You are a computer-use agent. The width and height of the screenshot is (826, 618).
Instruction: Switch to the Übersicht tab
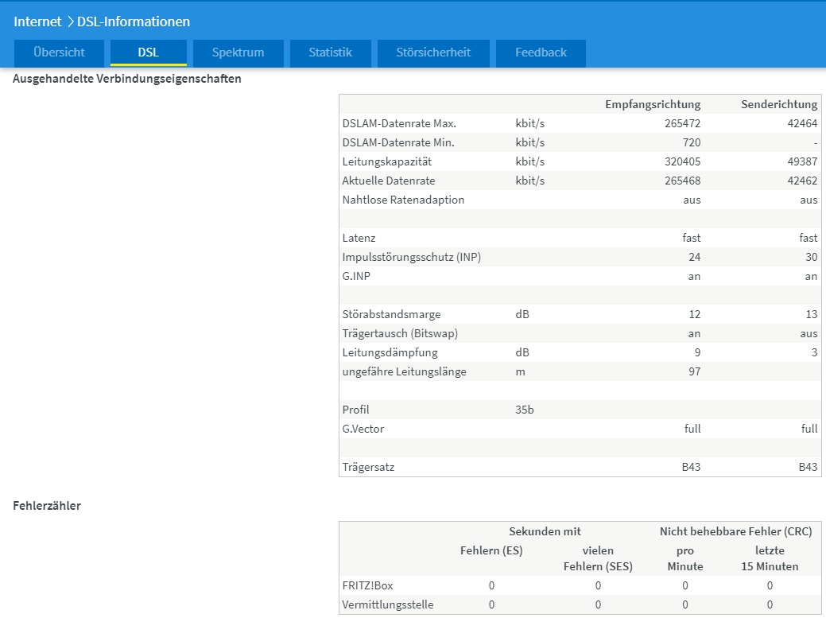coord(59,52)
